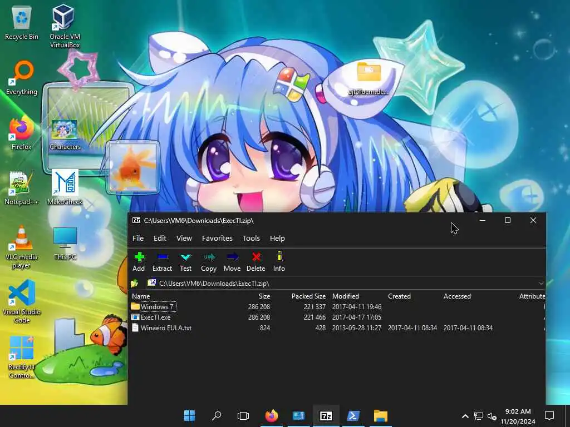Select the Extract tool in 7-Zip
This screenshot has width=570, height=427.
pyautogui.click(x=162, y=261)
